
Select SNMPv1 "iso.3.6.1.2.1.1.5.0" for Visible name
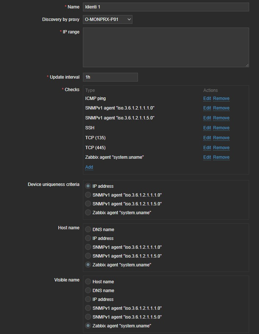click(88, 317)
